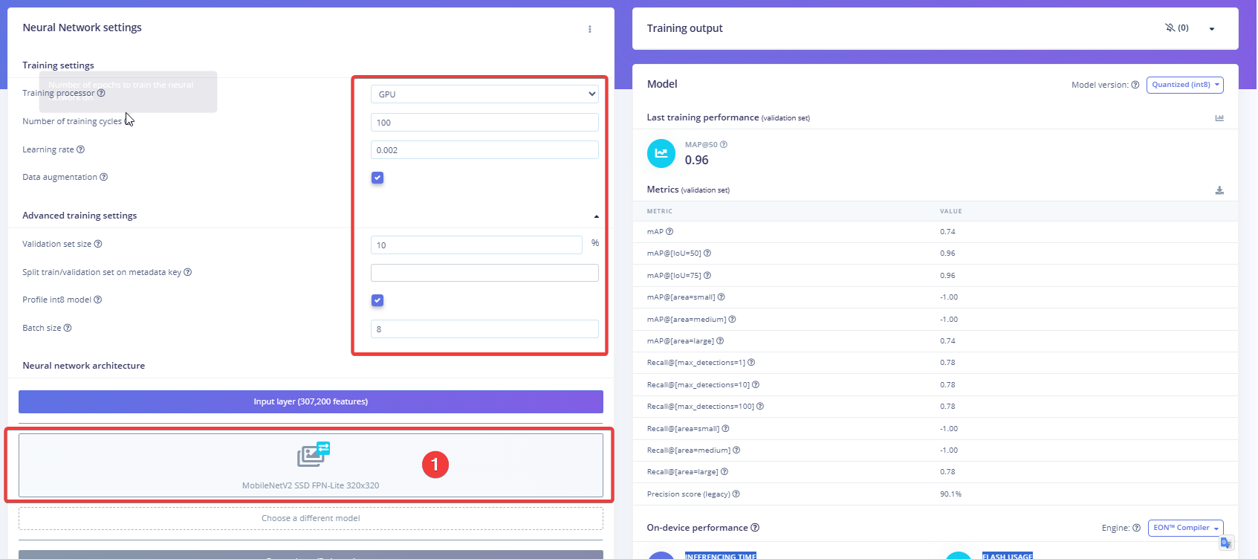Click help icon next to Profile int8 model
Screen dimensions: 1258x559
pyautogui.click(x=97, y=300)
